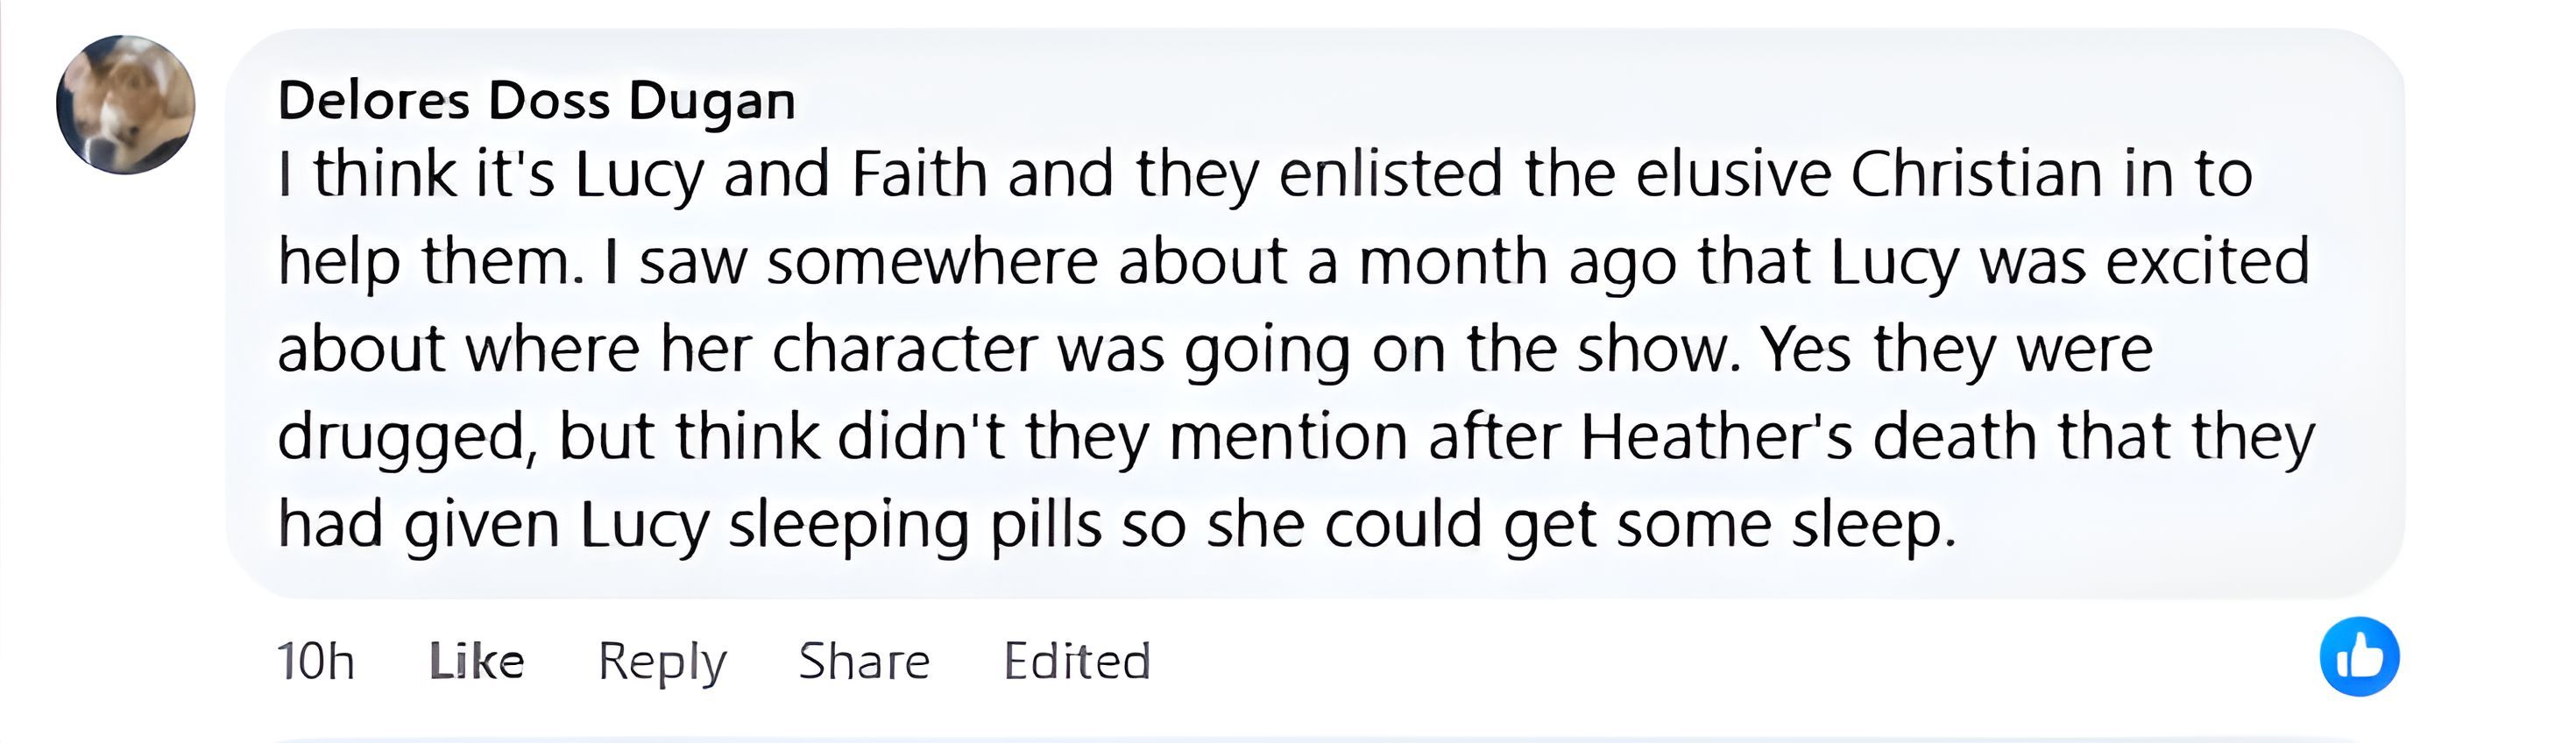Click the word "Christian" in the comment
The height and width of the screenshot is (743, 2576).
click(x=1977, y=174)
